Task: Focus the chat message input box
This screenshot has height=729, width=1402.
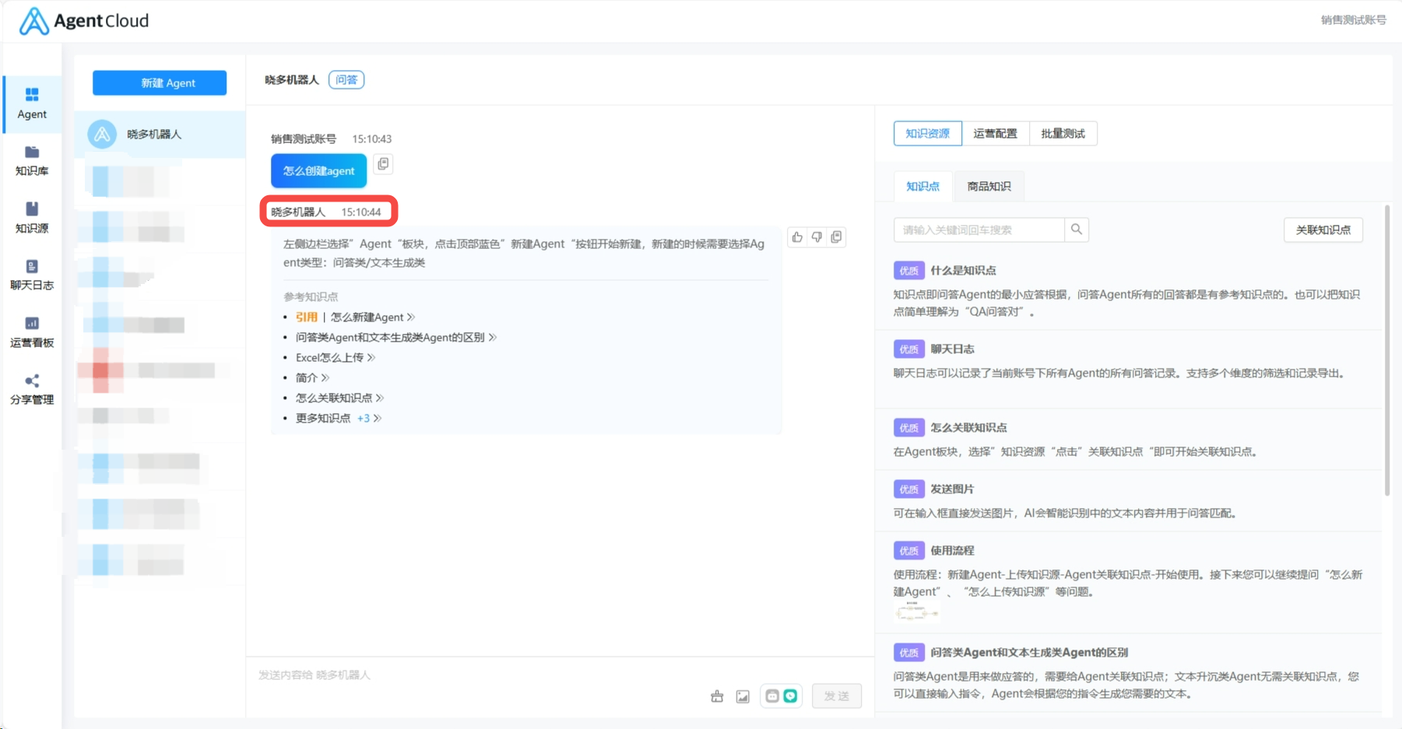Action: [x=560, y=675]
